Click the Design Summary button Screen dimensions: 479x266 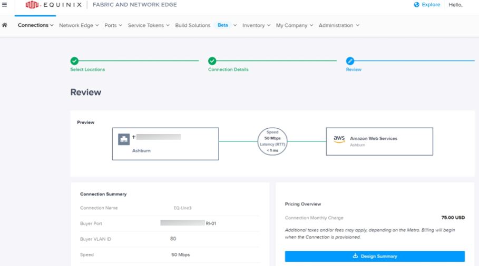click(375, 256)
